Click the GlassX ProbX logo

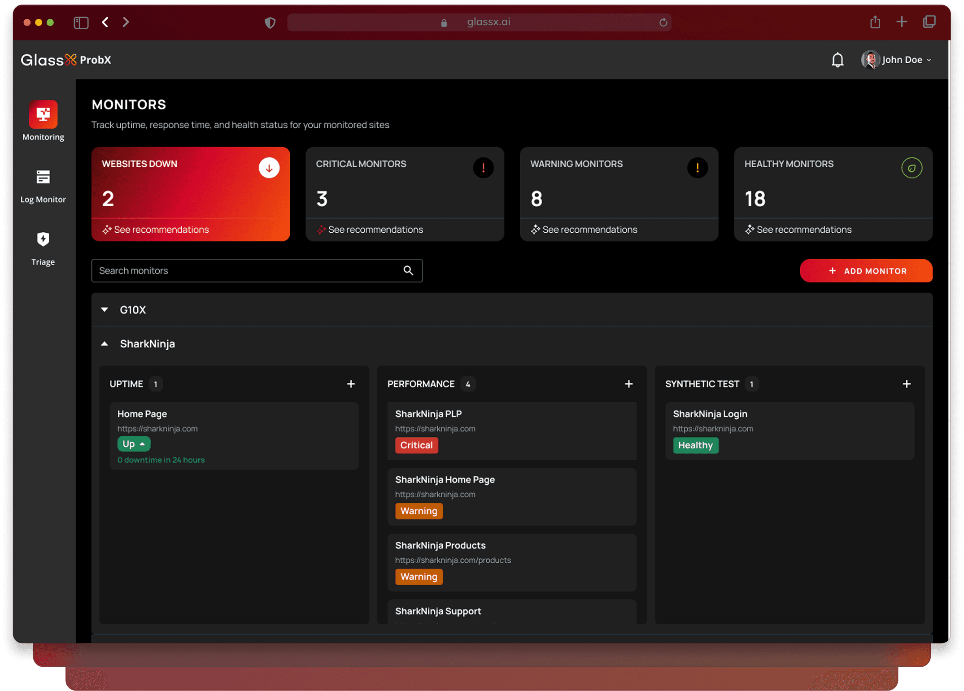pos(66,60)
